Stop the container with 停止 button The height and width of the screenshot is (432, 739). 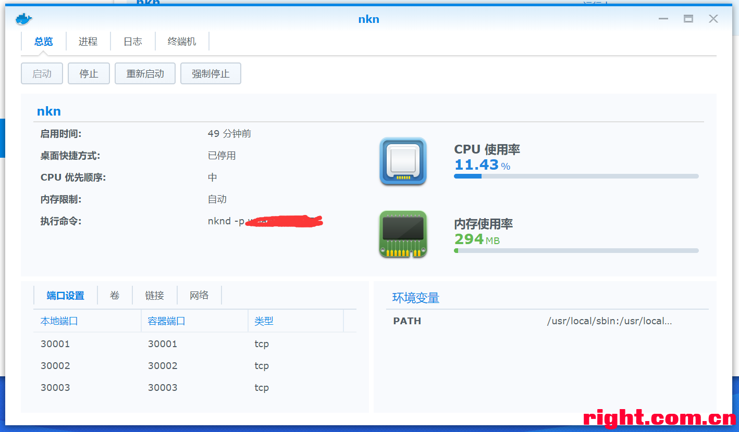click(x=89, y=74)
